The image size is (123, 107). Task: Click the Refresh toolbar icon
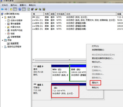[x=29, y=9]
